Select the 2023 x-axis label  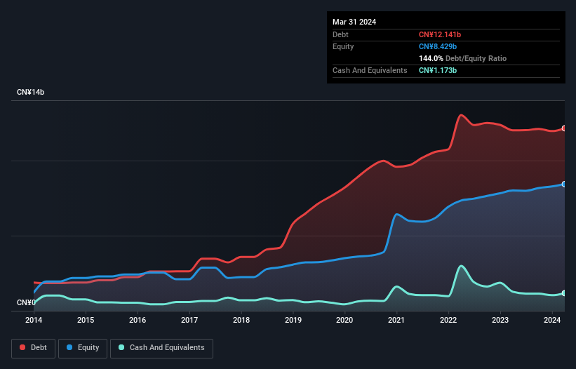click(500, 320)
